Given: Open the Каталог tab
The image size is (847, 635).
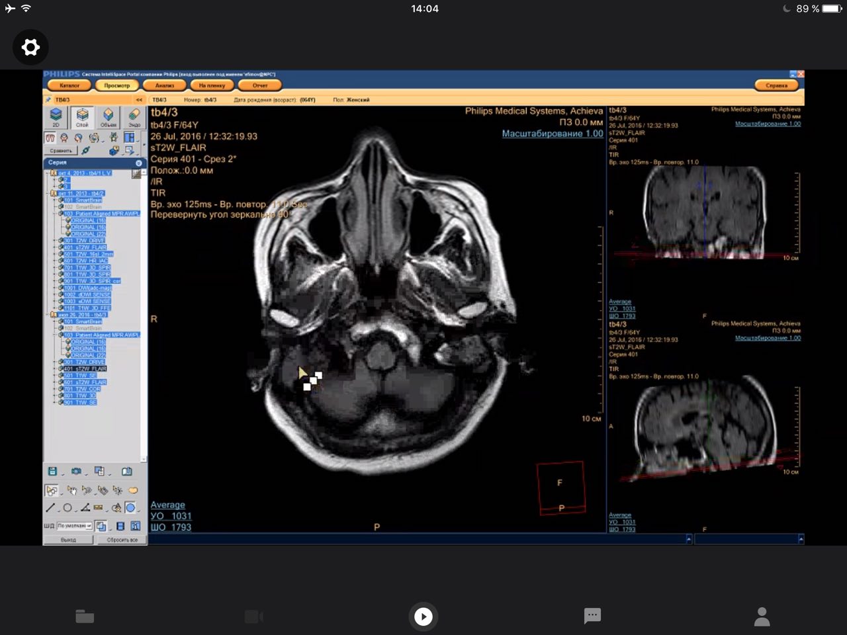Looking at the screenshot, I should pyautogui.click(x=69, y=85).
